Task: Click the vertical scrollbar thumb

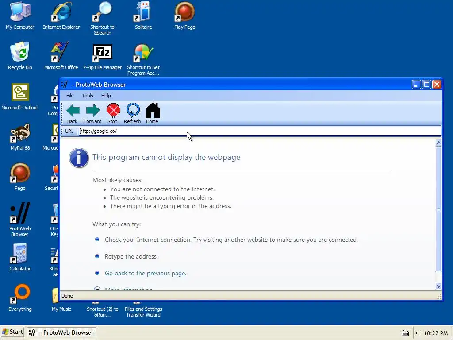Action: 438,209
